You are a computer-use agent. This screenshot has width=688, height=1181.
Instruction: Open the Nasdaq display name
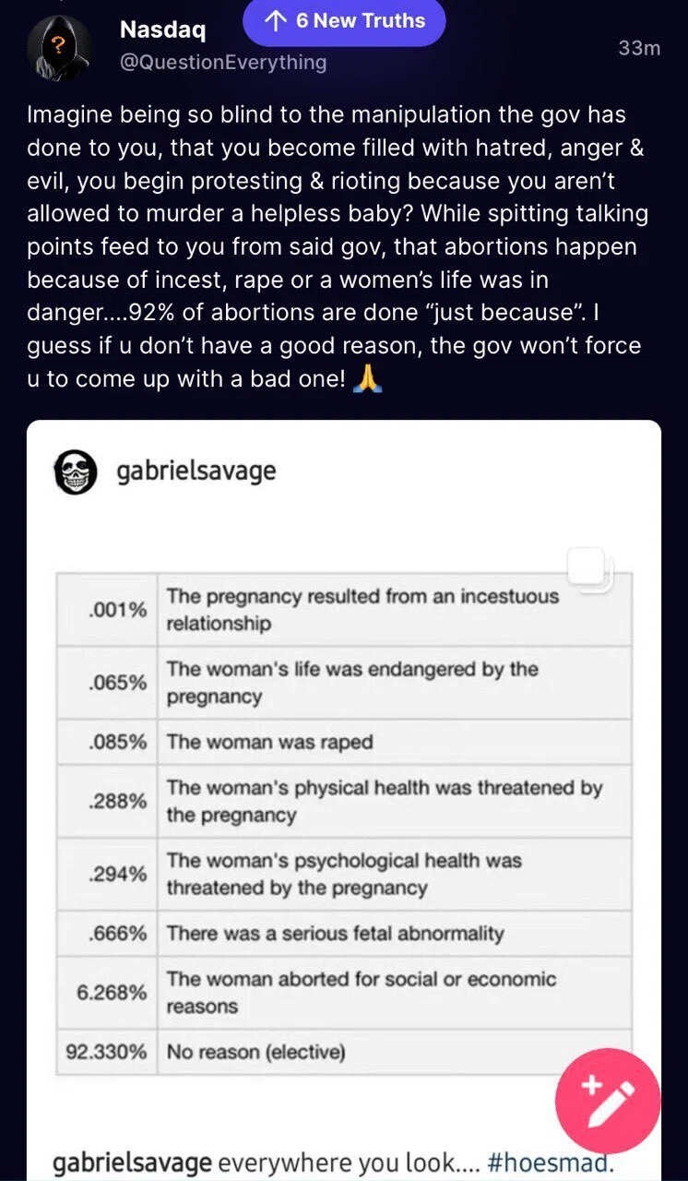point(163,30)
